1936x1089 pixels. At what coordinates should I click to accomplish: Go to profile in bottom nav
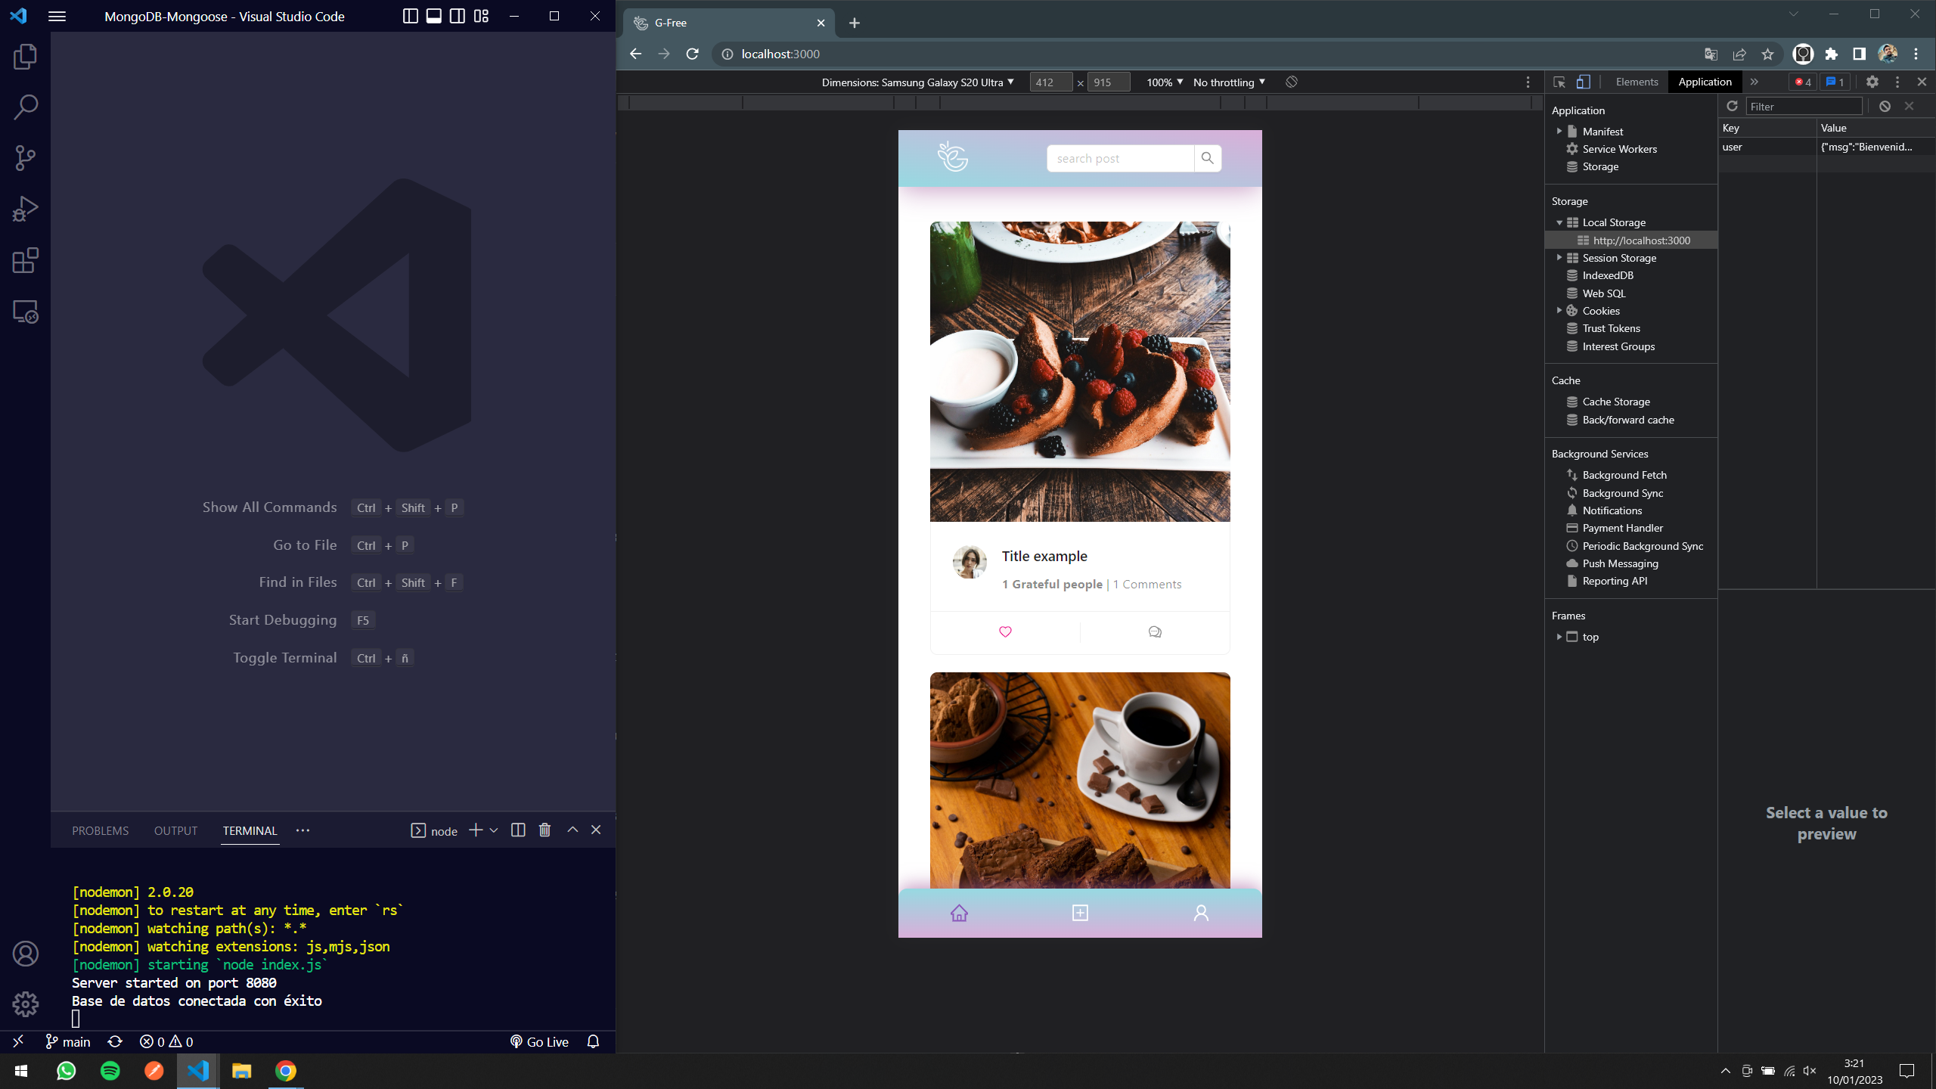pos(1201,913)
